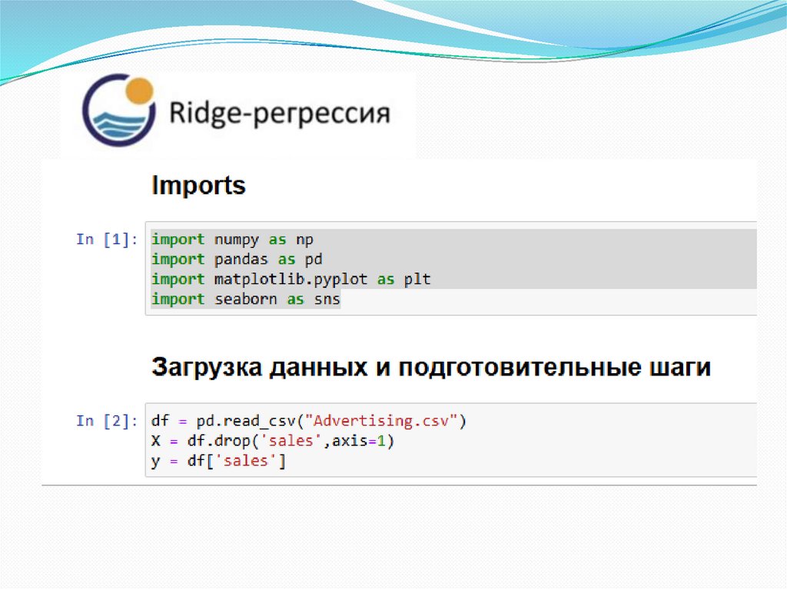Click the 'import seaborn as sns' line
Screen dimensions: 787x589
(246, 299)
